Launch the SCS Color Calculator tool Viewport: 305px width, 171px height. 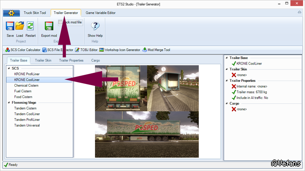[22, 50]
